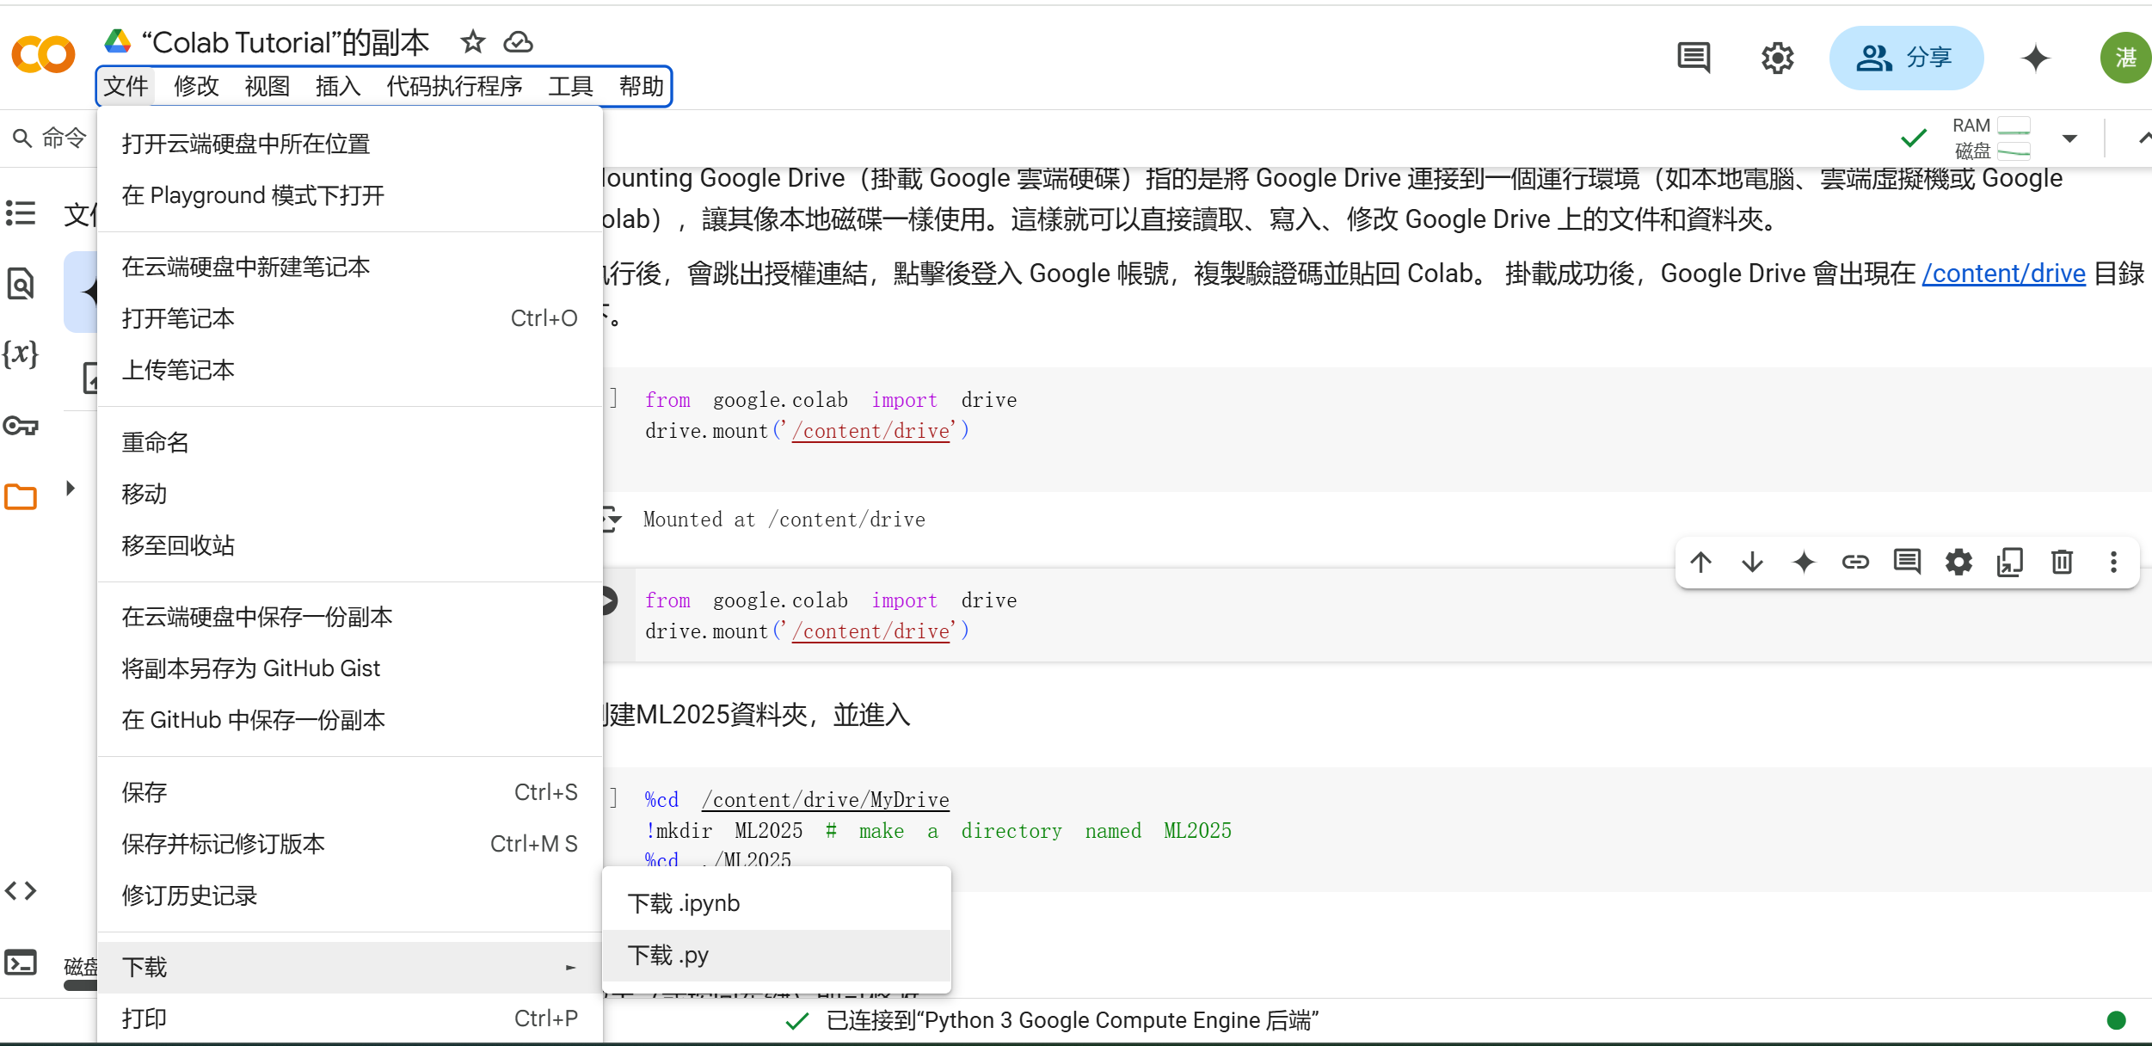Expand the folder tree arrow in sidebar
This screenshot has height=1046, width=2152.
coord(71,489)
